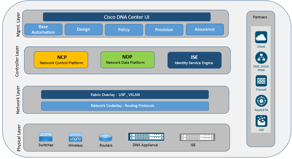The width and height of the screenshot is (292, 159).
Task: Select the Controller Layer label
Action: tap(17, 61)
